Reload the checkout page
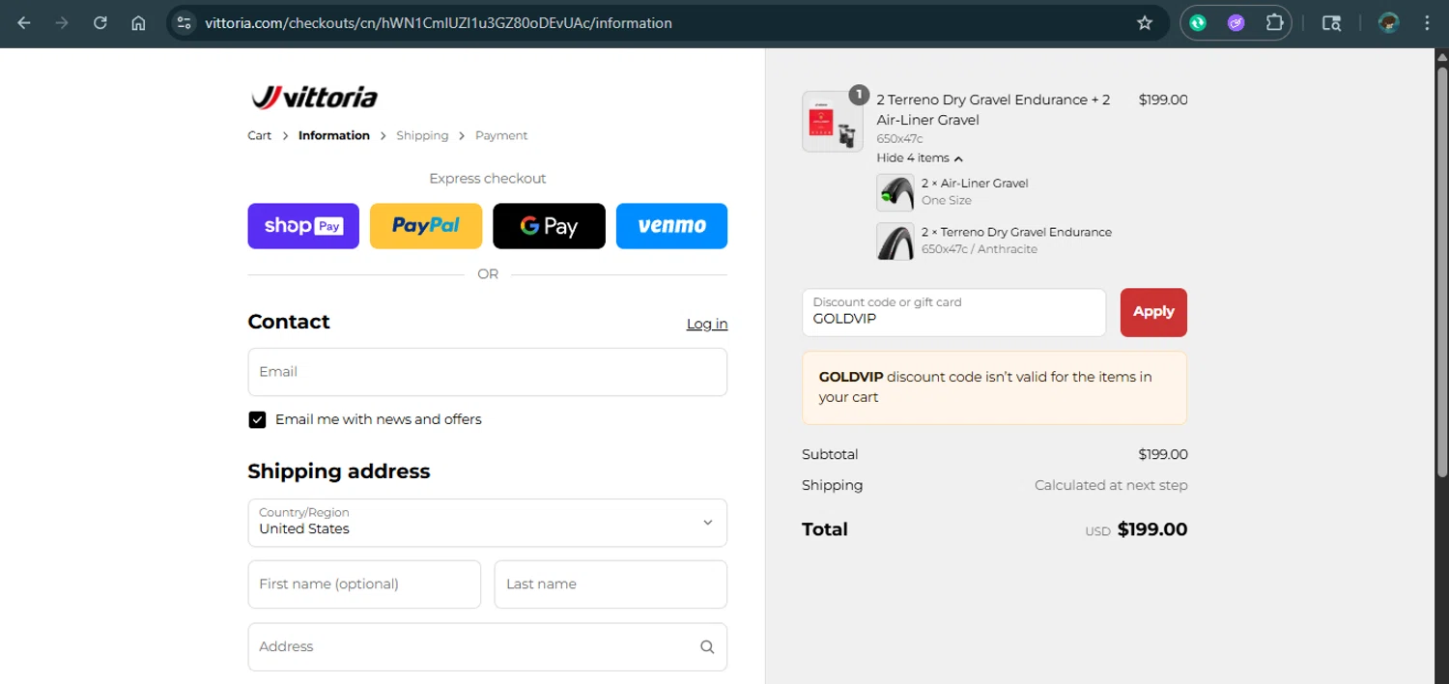Screen dimensions: 1449x684 (100, 23)
